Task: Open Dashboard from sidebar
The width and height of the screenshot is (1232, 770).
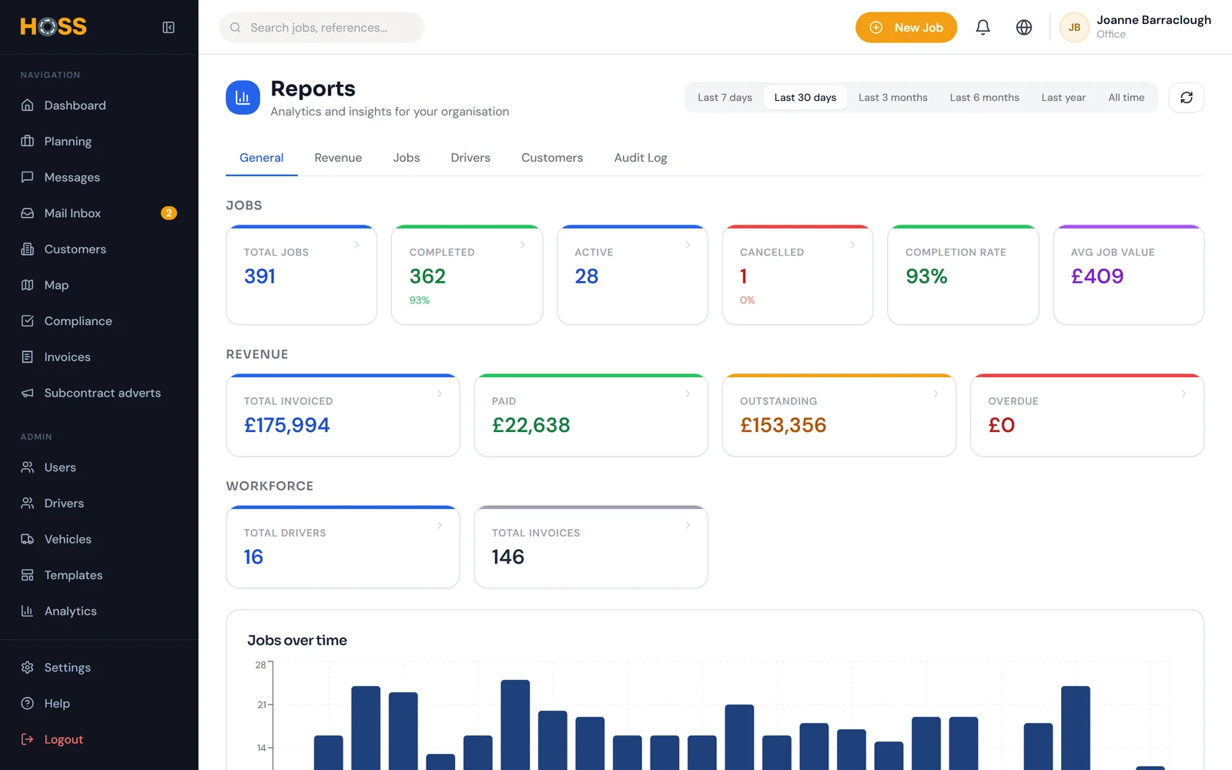Action: click(99, 105)
